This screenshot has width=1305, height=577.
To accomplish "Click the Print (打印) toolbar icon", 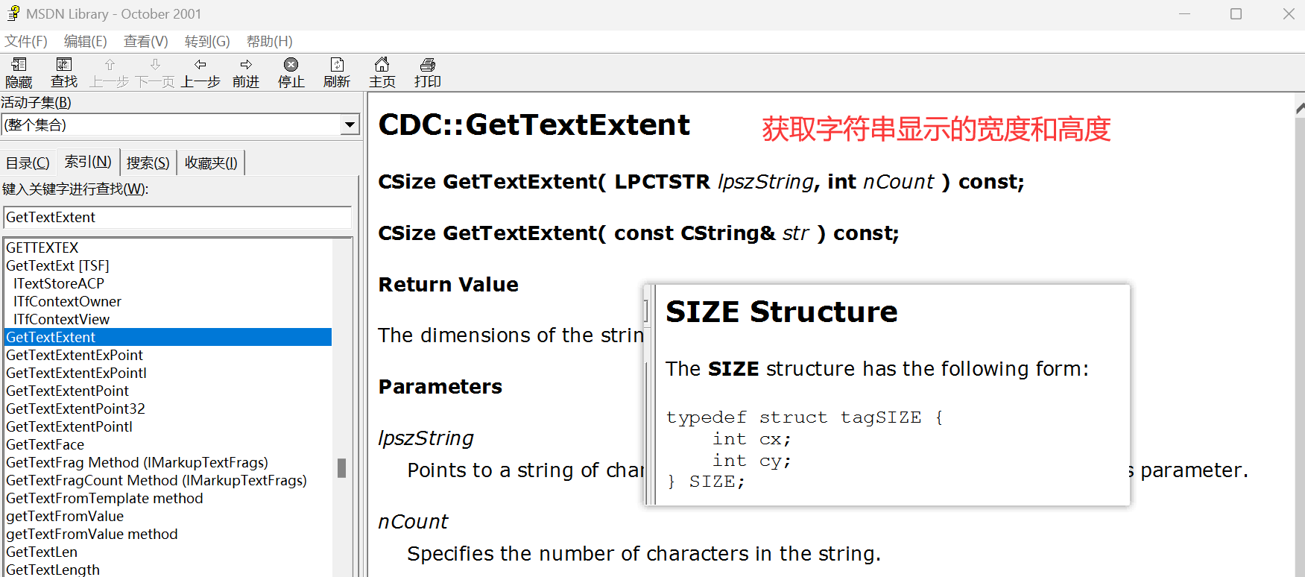I will tap(428, 65).
